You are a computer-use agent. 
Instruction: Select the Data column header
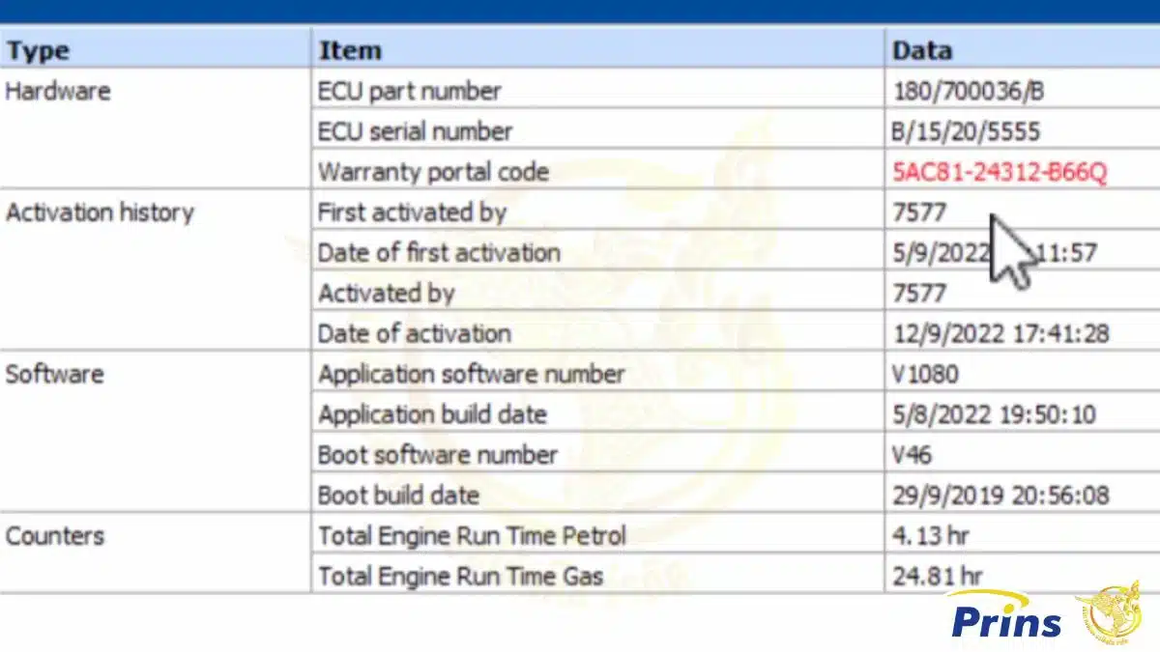pos(1023,50)
